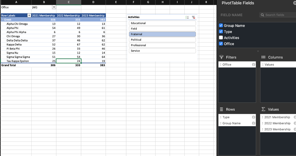The width and height of the screenshot is (296, 156).
Task: Click the Alpha Chi Omega row label
Action: [x=17, y=24]
